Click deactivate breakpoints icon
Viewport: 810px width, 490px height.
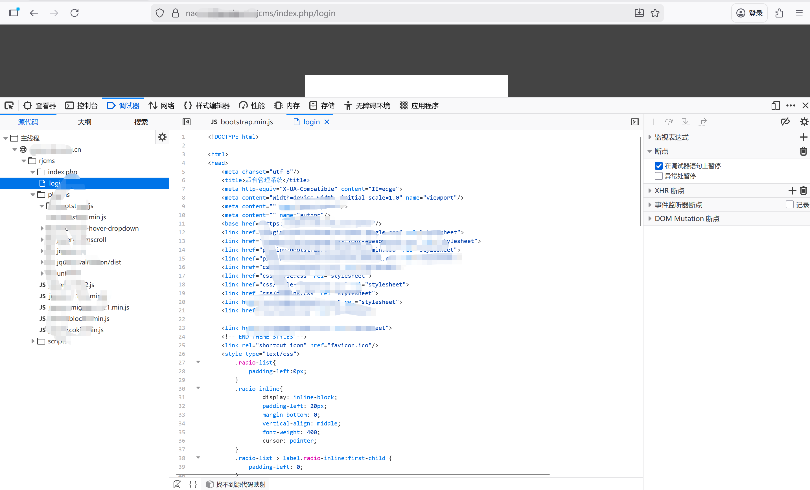pyautogui.click(x=785, y=122)
